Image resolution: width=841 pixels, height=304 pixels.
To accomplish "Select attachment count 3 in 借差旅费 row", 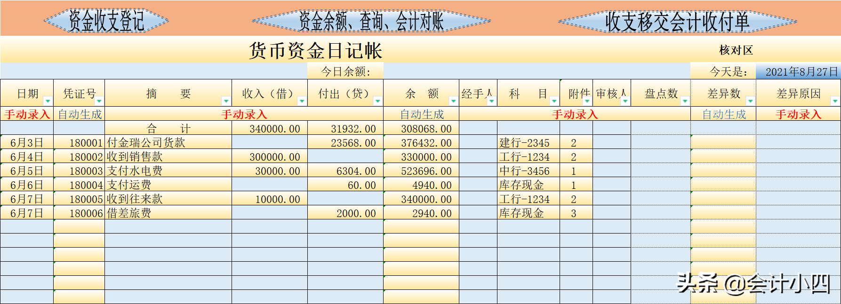I will point(576,213).
